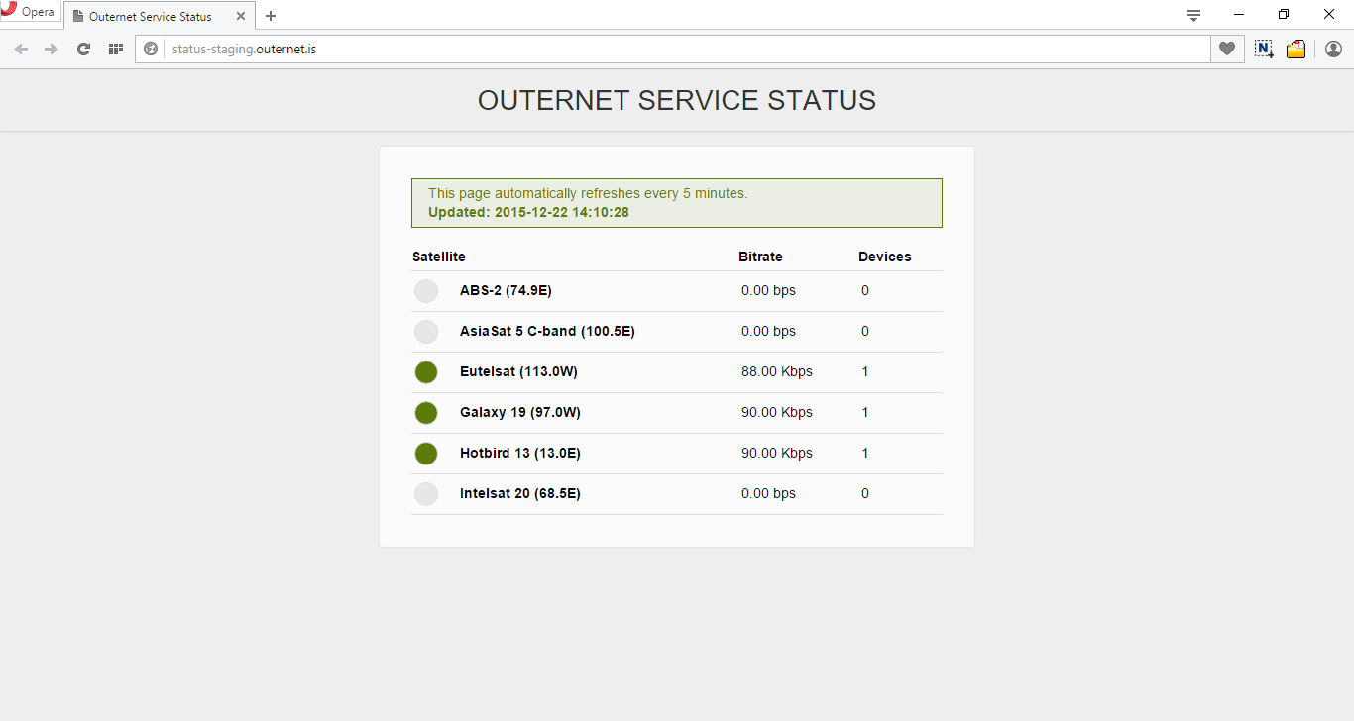Open the N+ extension icon
Viewport: 1354px width, 721px height.
pyautogui.click(x=1264, y=49)
